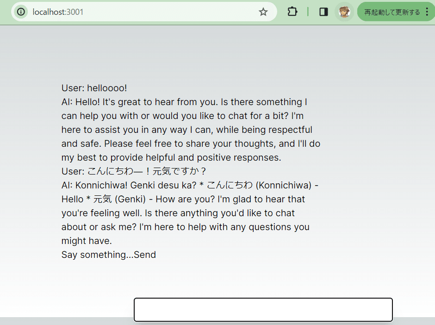Open Chrome's three-dot menu
Viewport: 435px width, 325px height.
[427, 12]
